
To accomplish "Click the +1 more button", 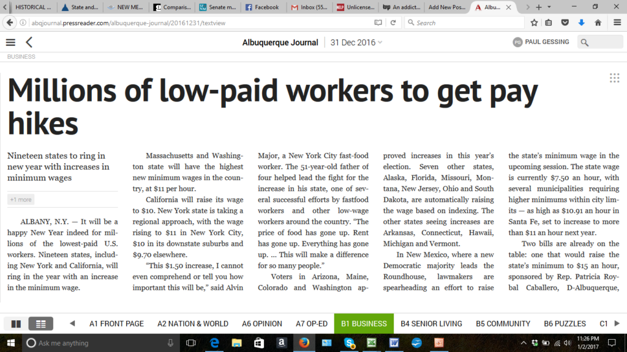I will pyautogui.click(x=21, y=200).
